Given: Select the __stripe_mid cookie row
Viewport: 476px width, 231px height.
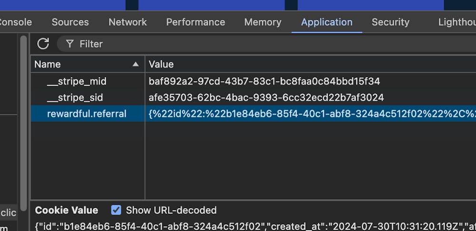Looking at the screenshot, I should click(x=77, y=81).
